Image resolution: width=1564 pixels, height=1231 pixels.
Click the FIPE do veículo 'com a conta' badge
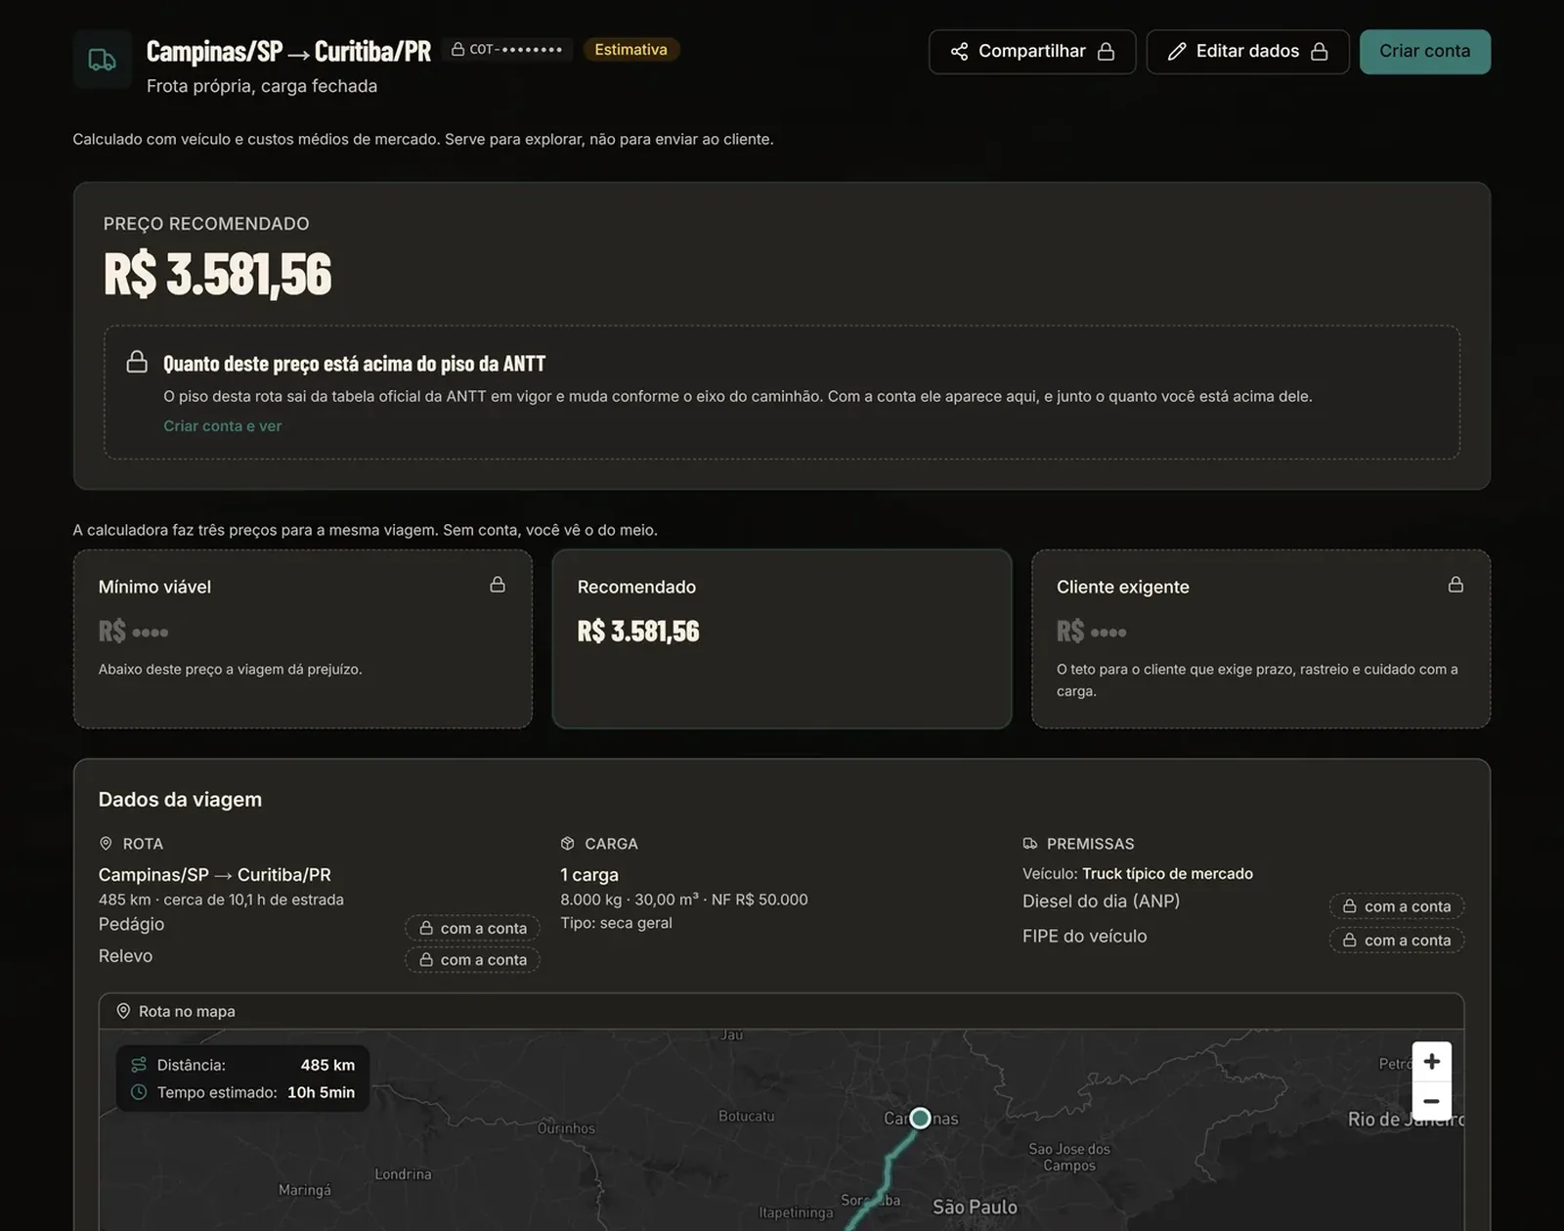(x=1397, y=941)
